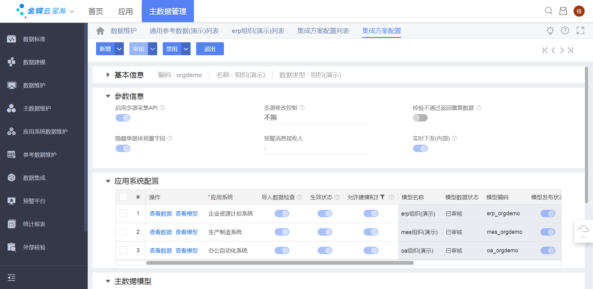
Task: Toggle 隐藏单据体预置字段 switch
Action: pyautogui.click(x=123, y=148)
